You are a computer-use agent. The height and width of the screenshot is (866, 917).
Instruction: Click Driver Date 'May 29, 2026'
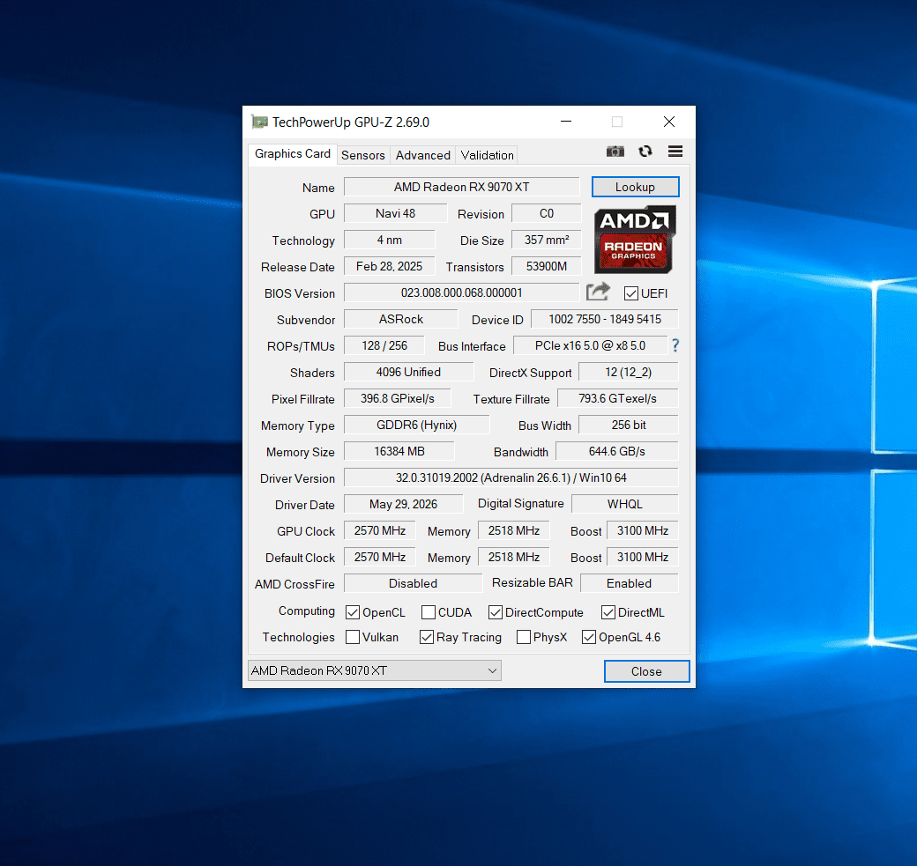pyautogui.click(x=404, y=504)
